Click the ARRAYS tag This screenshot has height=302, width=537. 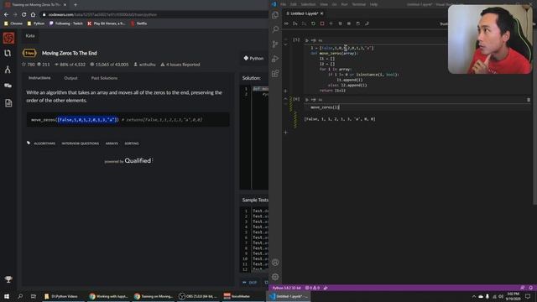tap(112, 143)
